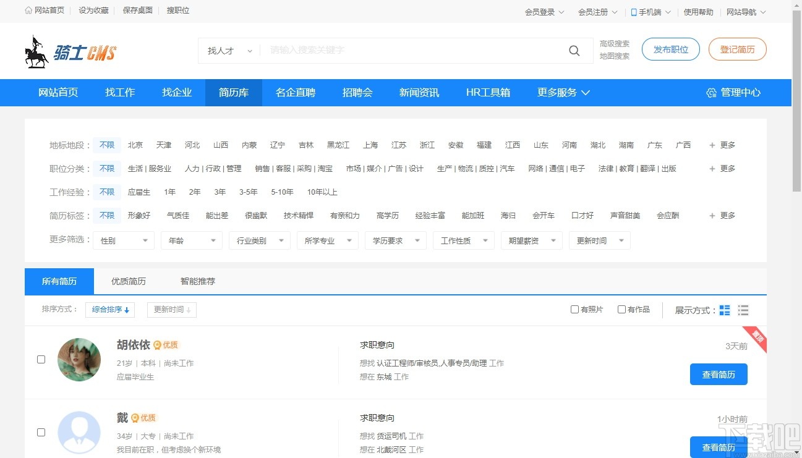
Task: Switch to list view display mode
Action: (743, 310)
